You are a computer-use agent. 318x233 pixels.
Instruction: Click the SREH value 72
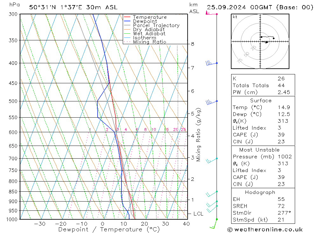click(x=281, y=206)
